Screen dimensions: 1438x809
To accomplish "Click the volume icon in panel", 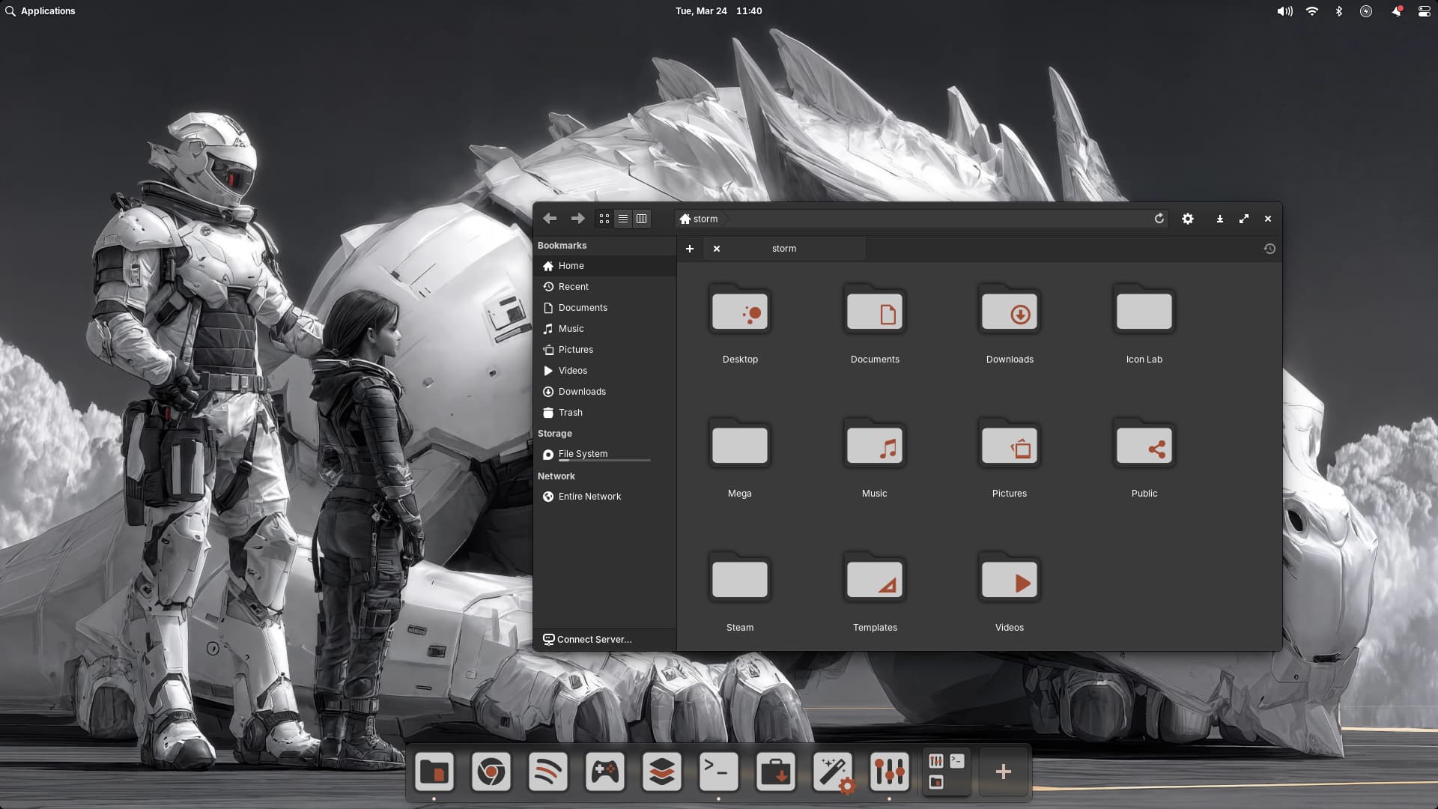I will (1284, 10).
